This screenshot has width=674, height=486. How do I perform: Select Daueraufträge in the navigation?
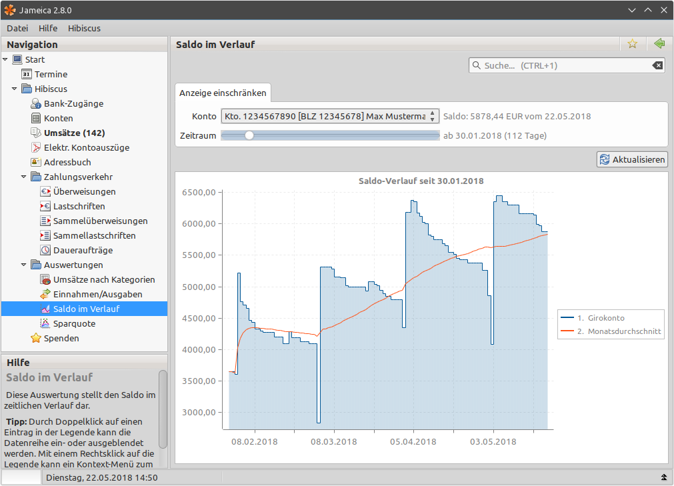83,250
